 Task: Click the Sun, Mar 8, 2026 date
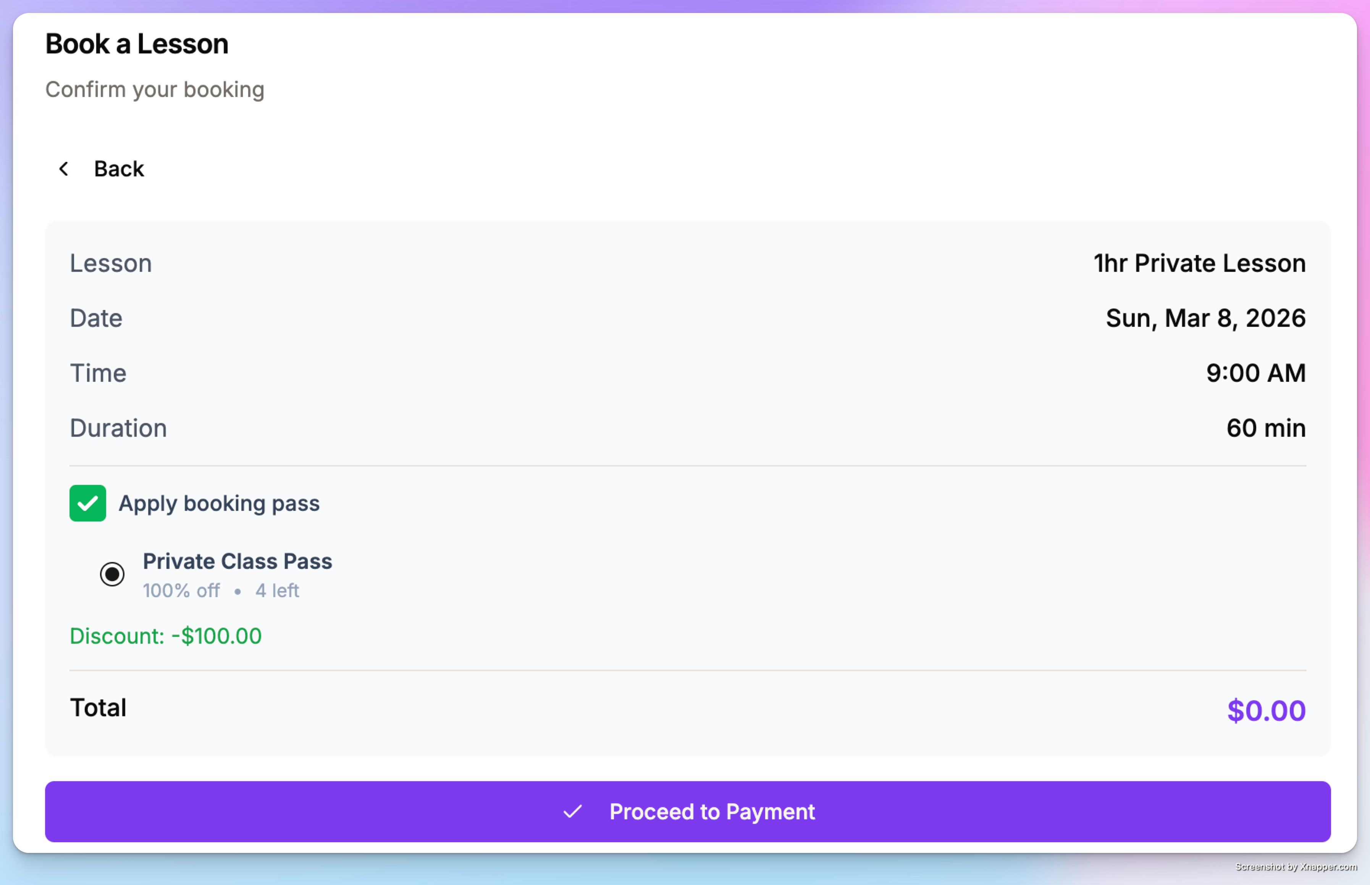pos(1206,318)
